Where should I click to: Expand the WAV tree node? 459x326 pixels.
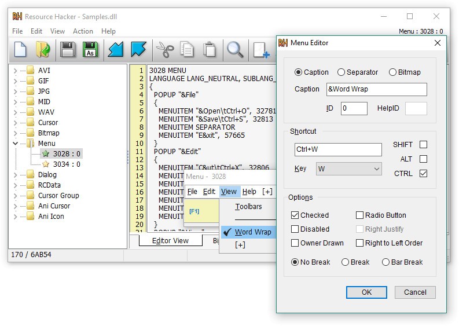(15, 112)
